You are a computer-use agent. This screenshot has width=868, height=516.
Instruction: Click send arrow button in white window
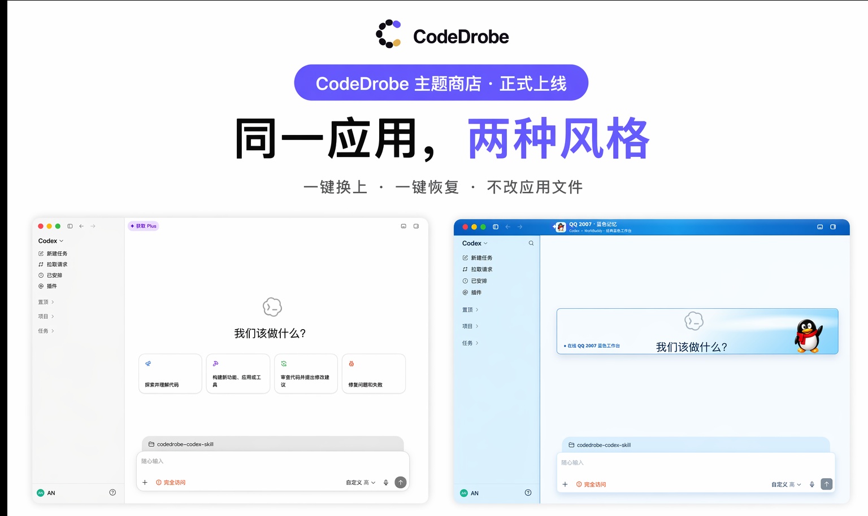(400, 482)
